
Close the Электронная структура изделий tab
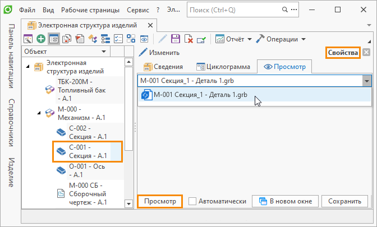coord(150,25)
